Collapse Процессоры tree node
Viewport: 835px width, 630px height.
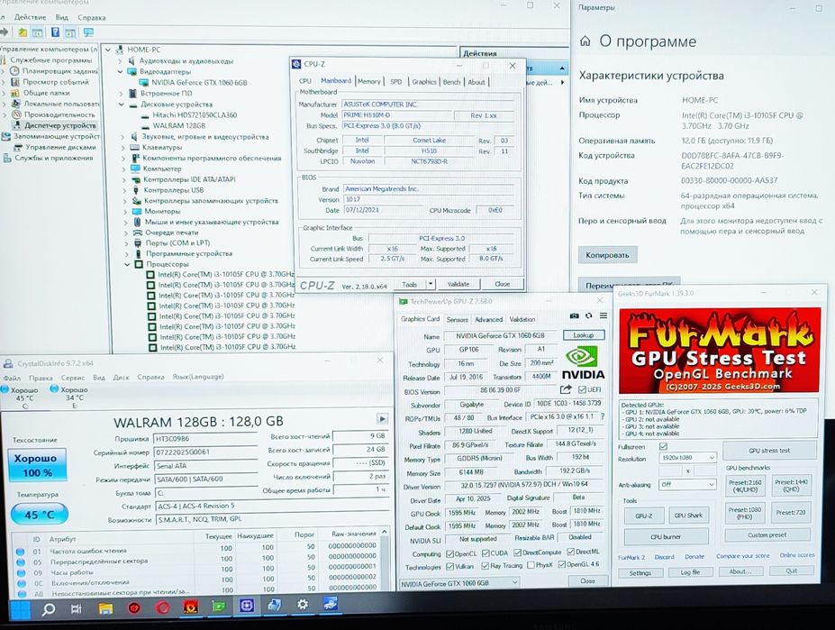click(x=127, y=264)
